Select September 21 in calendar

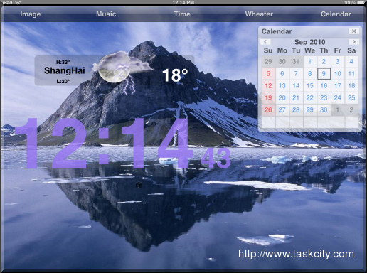tap(296, 98)
